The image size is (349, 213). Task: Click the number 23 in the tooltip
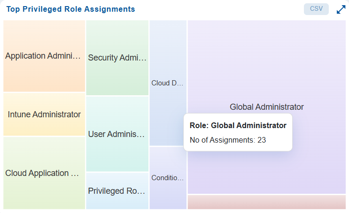(x=262, y=140)
